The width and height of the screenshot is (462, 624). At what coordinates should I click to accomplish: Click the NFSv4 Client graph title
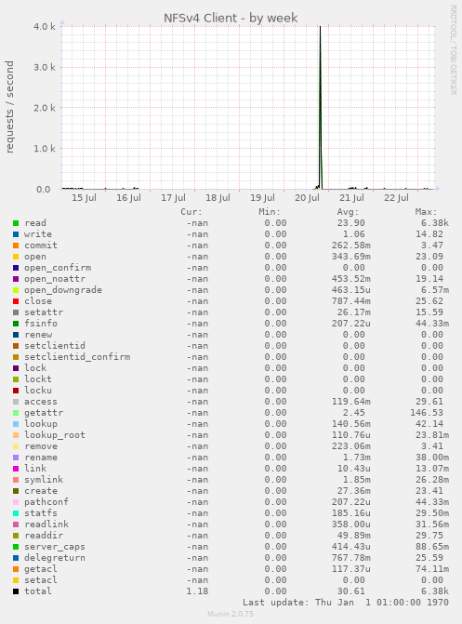(x=231, y=18)
